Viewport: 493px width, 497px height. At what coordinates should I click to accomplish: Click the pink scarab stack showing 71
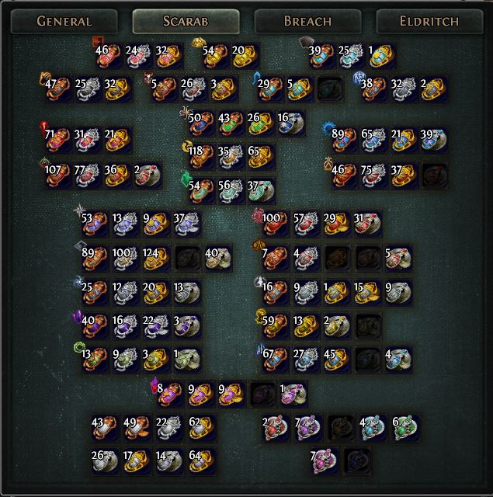click(57, 140)
